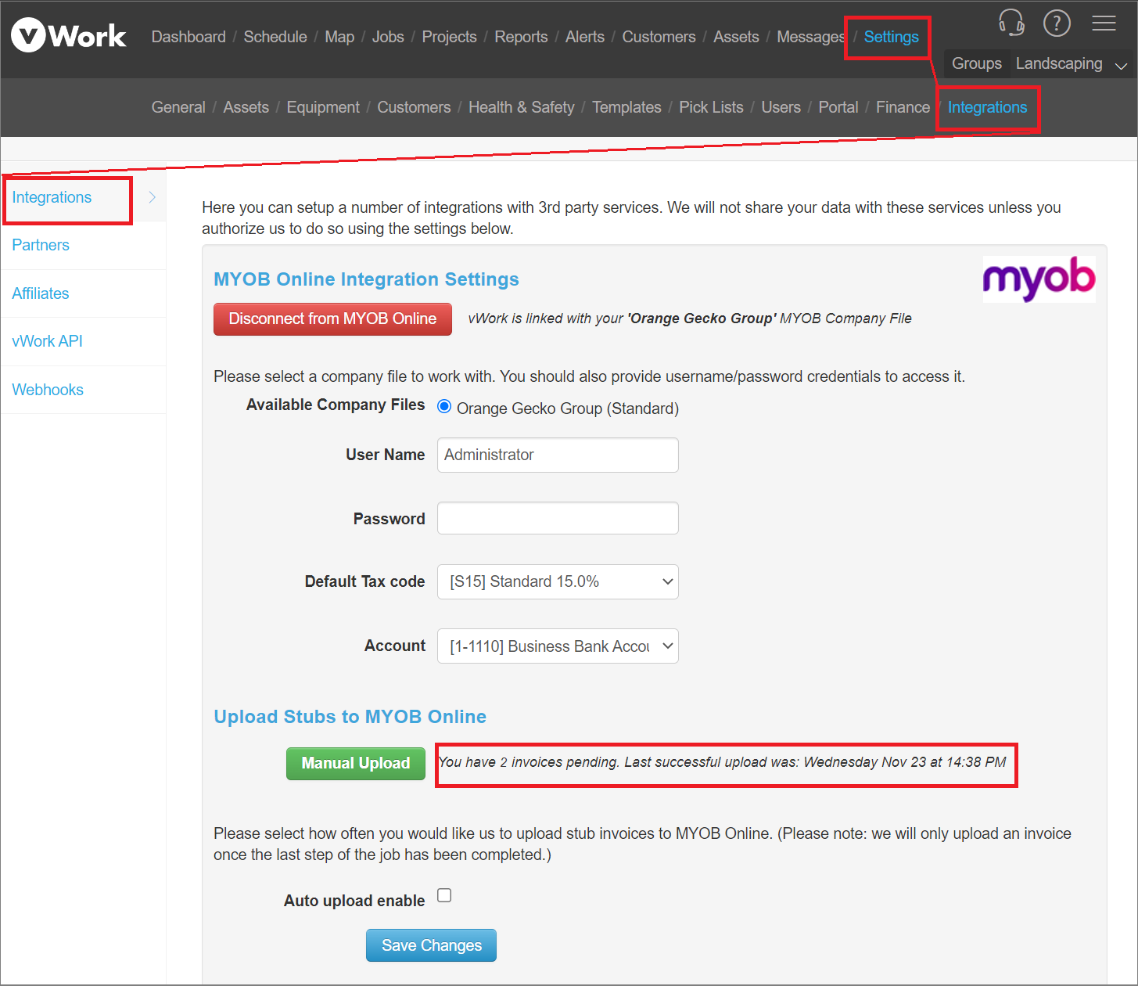The image size is (1138, 986).
Task: Open the Schedule menu item
Action: [275, 37]
